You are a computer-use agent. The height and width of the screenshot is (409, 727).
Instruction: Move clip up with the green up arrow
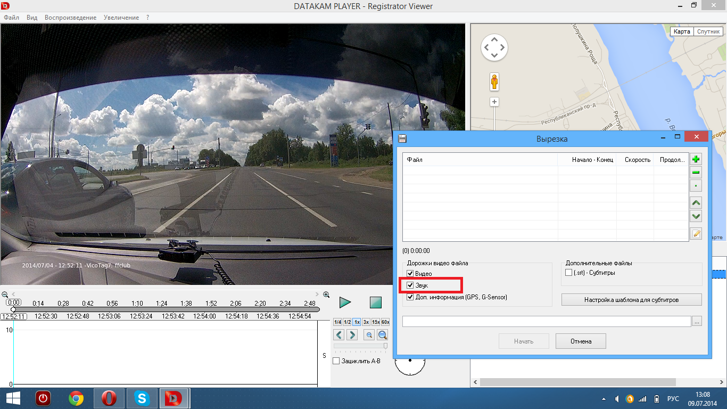[696, 202]
